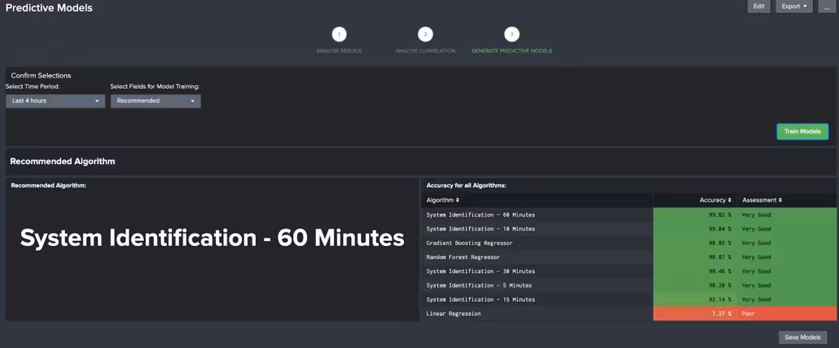This screenshot has width=839, height=348.
Task: Open the Export dropdown menu
Action: pos(794,6)
